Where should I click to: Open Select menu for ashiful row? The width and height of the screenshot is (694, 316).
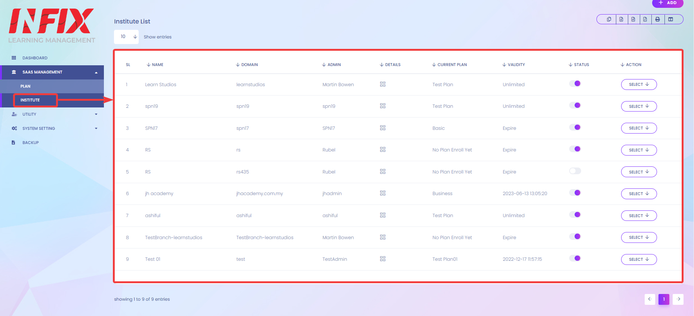(639, 216)
